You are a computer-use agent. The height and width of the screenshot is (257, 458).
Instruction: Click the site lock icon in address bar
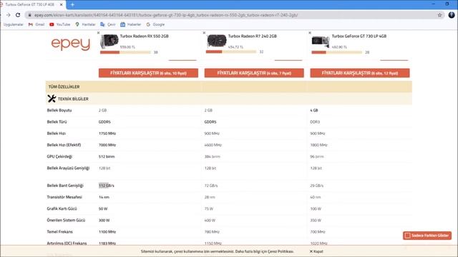pos(29,15)
